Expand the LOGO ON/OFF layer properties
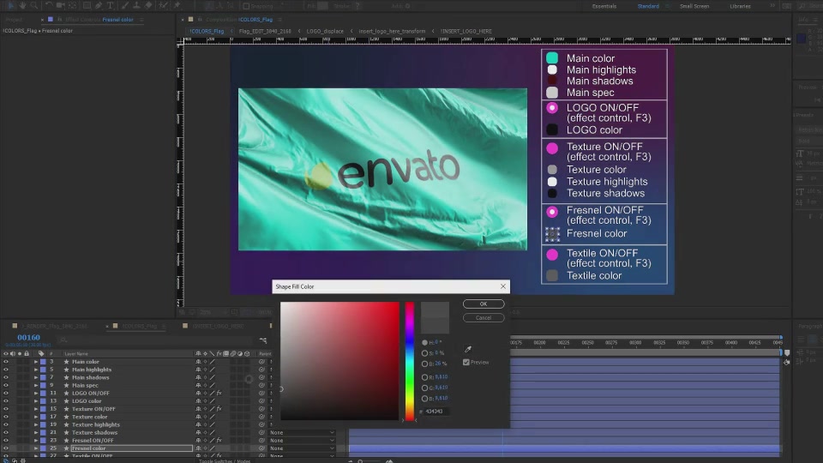 36,394
